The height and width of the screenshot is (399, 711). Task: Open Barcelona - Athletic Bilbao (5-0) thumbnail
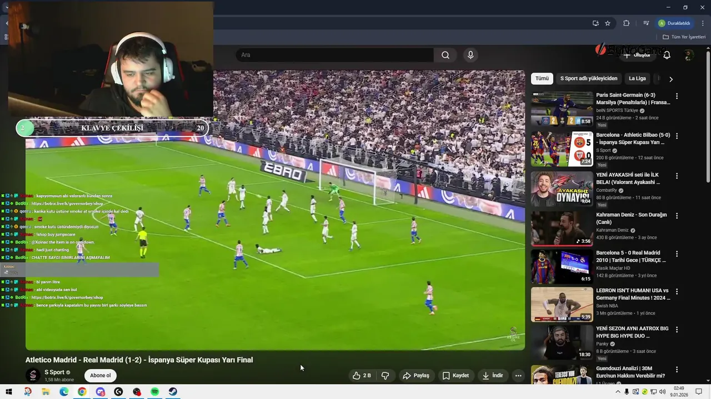pos(562,149)
